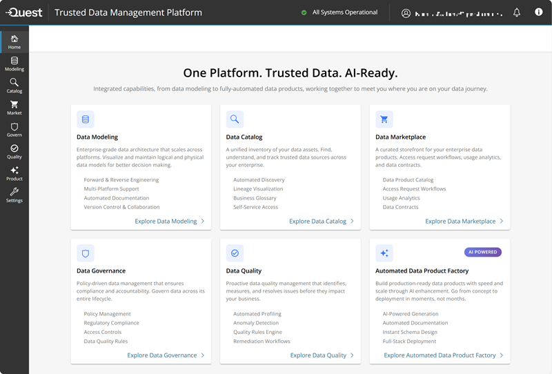Image resolution: width=552 pixels, height=374 pixels.
Task: Click the Explore Data Catalog link
Action: (x=322, y=222)
